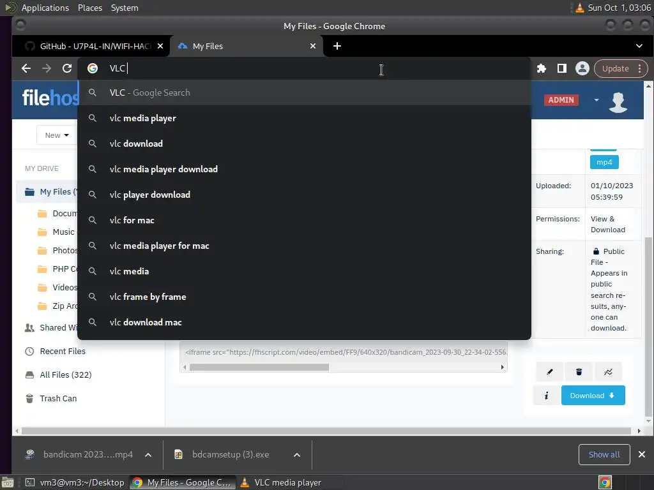654x490 pixels.
Task: Click the Update button in Chrome toolbar
Action: pos(615,68)
